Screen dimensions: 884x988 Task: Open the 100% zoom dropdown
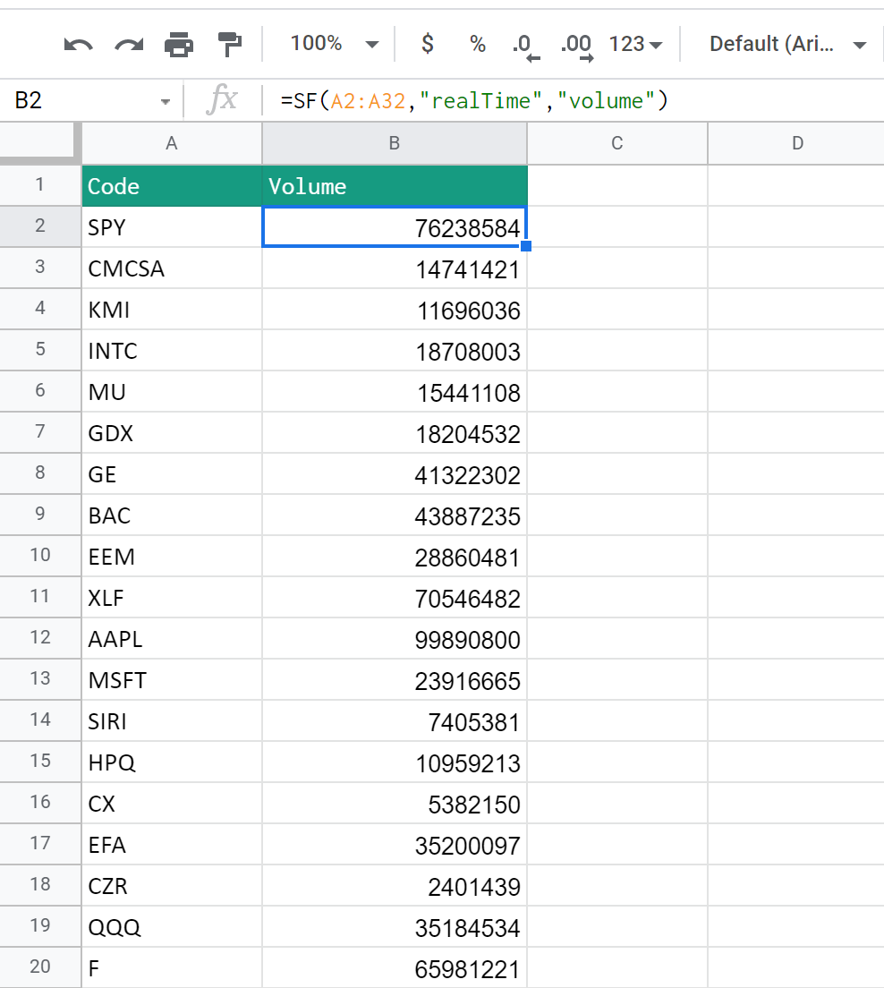[x=335, y=44]
